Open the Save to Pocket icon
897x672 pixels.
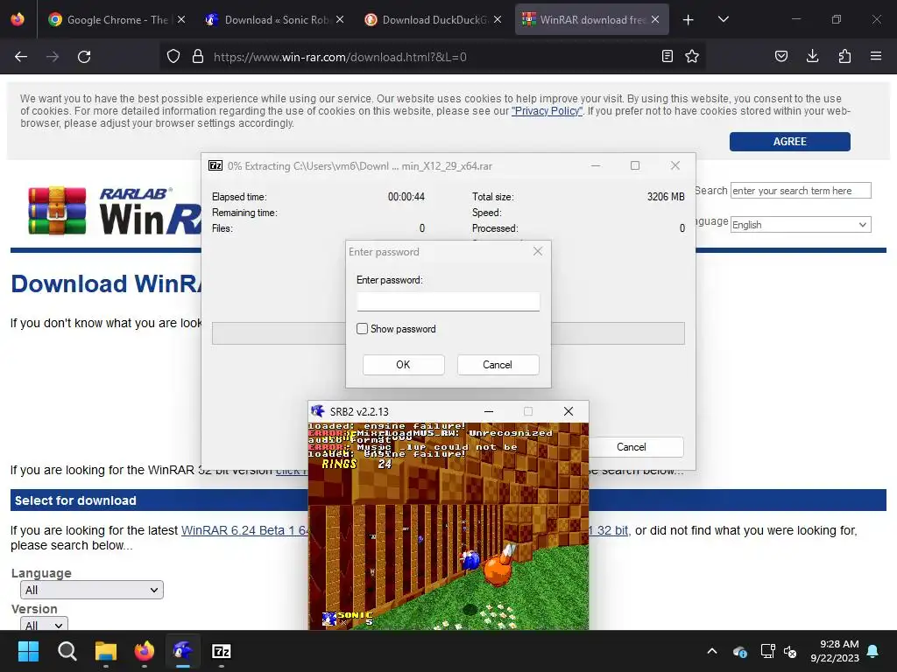[781, 56]
